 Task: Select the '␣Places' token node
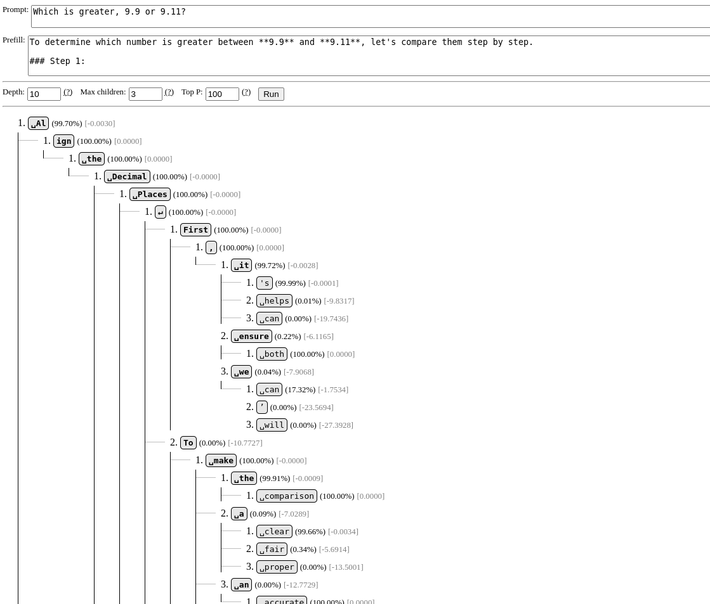coord(150,195)
